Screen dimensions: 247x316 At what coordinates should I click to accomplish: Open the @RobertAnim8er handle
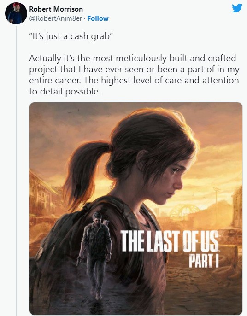(x=56, y=18)
